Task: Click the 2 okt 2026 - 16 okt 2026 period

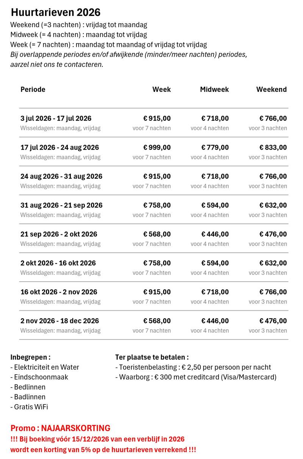Action: coord(58,263)
